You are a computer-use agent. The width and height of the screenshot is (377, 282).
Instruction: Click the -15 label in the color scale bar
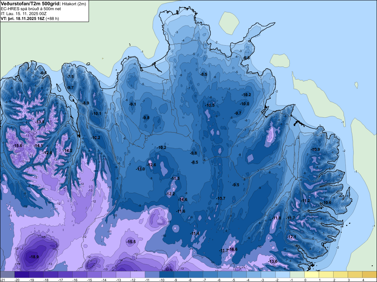89,280
